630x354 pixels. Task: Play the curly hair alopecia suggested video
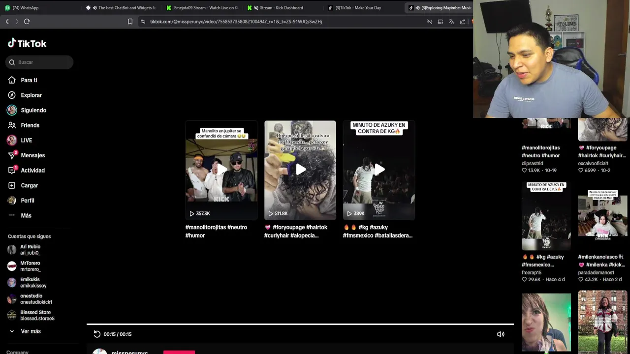[x=300, y=170]
